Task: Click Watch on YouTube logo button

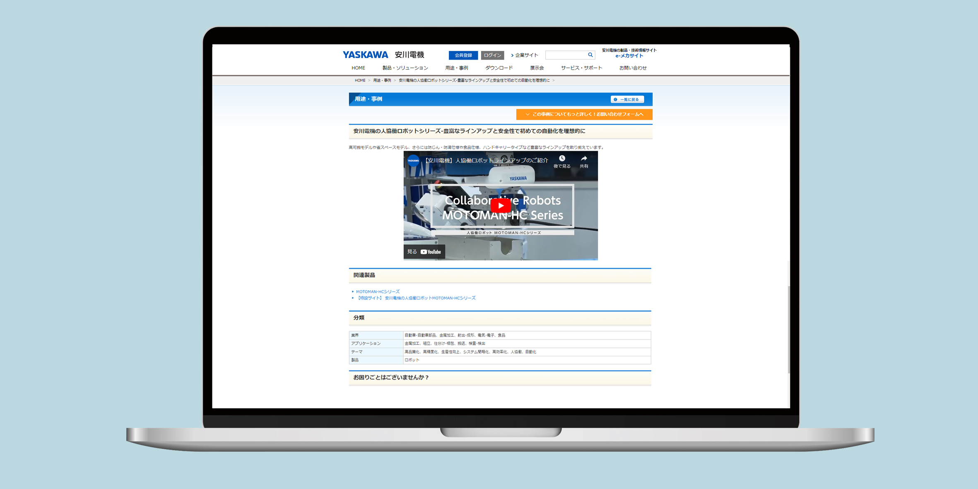Action: (424, 252)
